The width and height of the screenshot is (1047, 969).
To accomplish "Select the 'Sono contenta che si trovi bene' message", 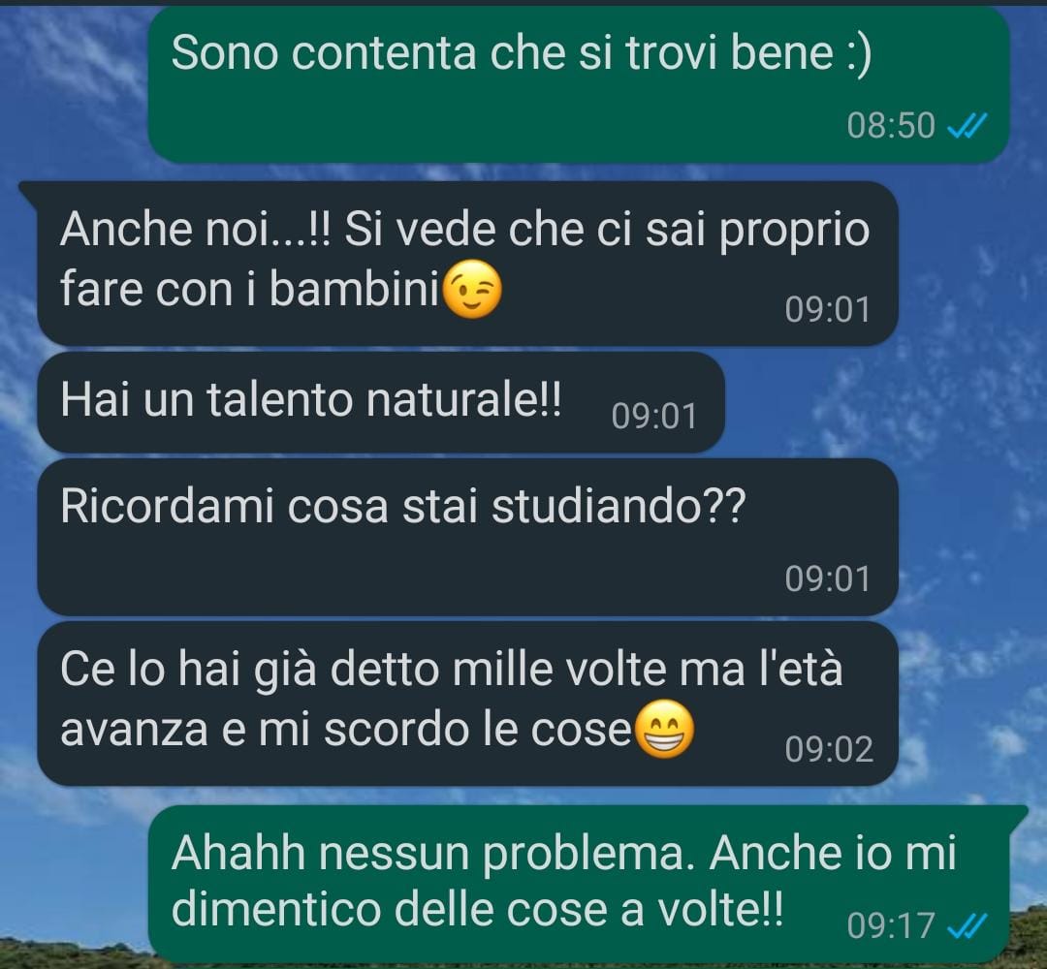I will (578, 84).
